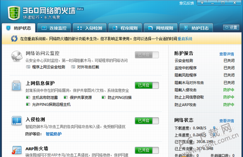Open the 程序规则 tab

pos(125,28)
